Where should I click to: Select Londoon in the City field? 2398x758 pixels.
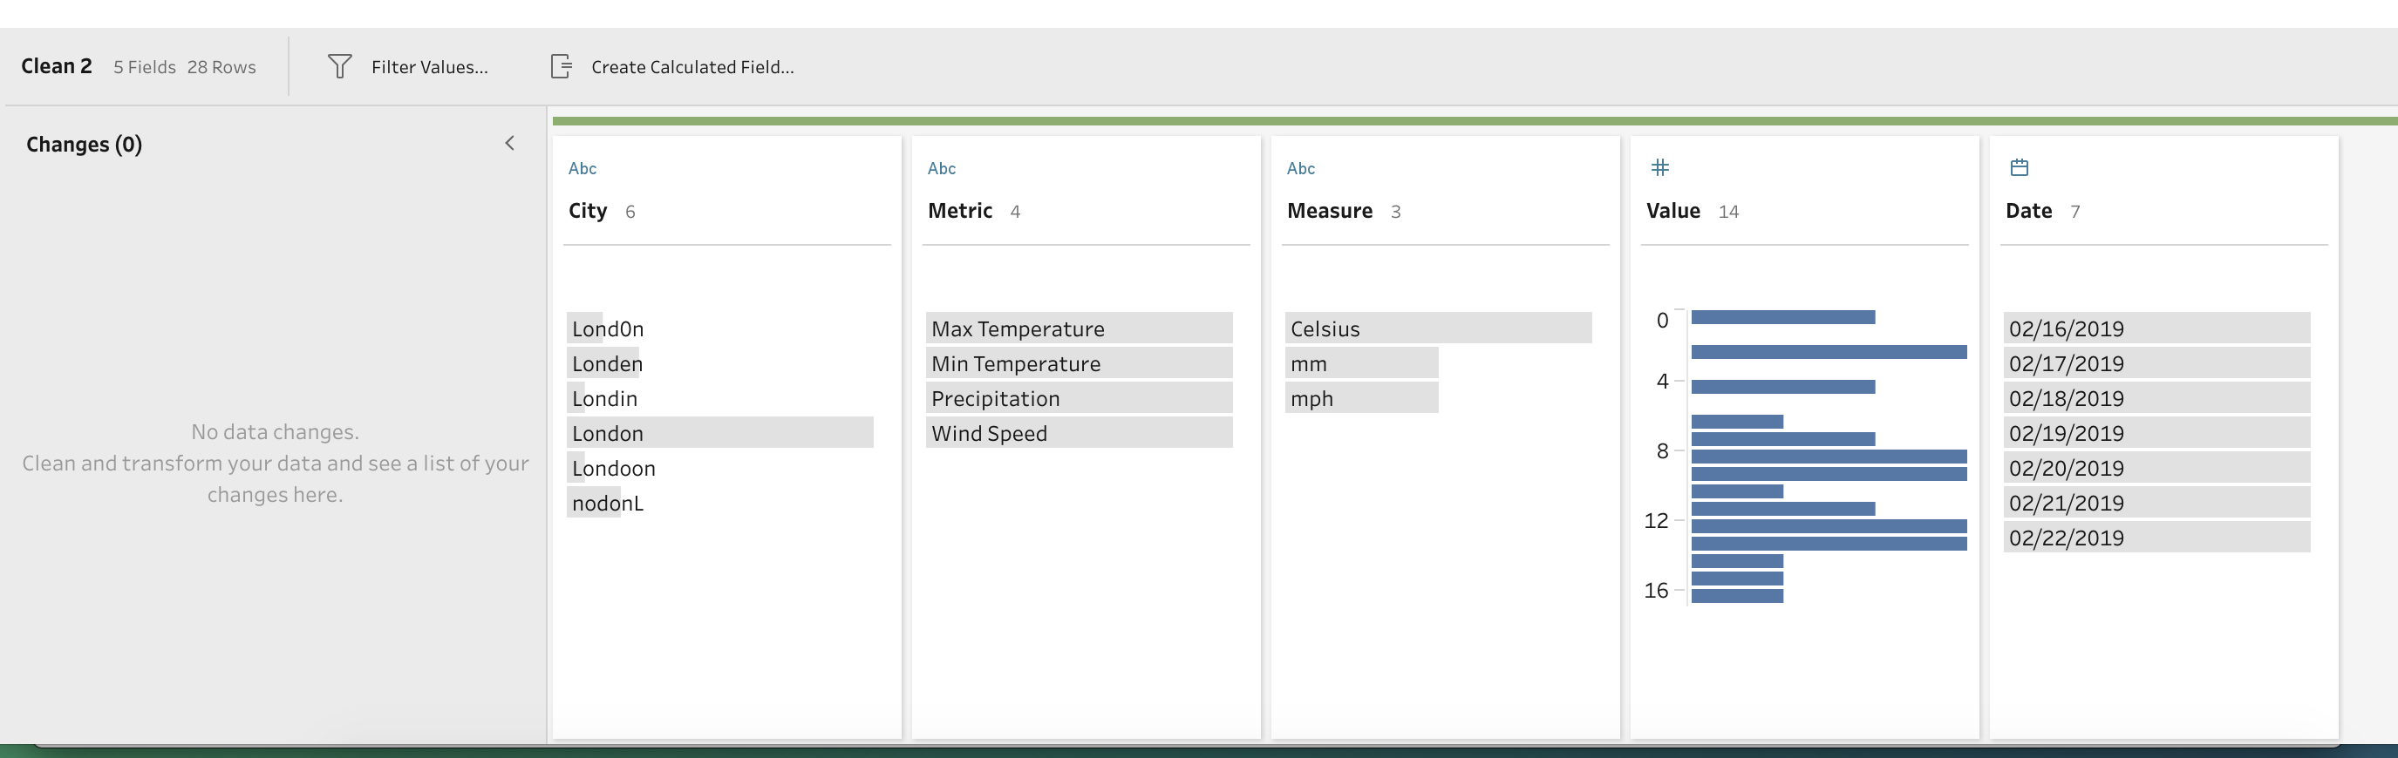coord(614,468)
